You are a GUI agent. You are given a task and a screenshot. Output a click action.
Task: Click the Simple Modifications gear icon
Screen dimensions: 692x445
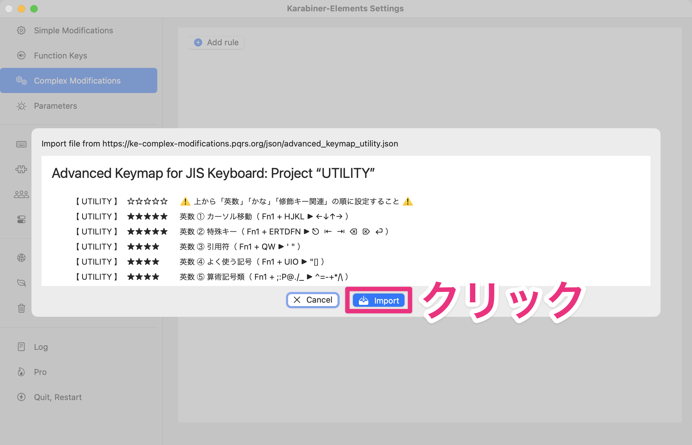(21, 30)
